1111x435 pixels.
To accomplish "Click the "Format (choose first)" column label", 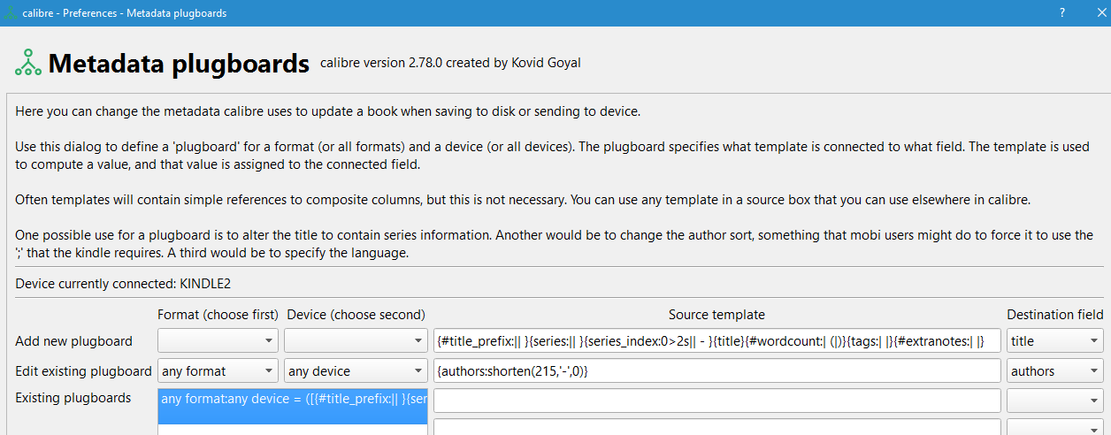I will [x=218, y=315].
